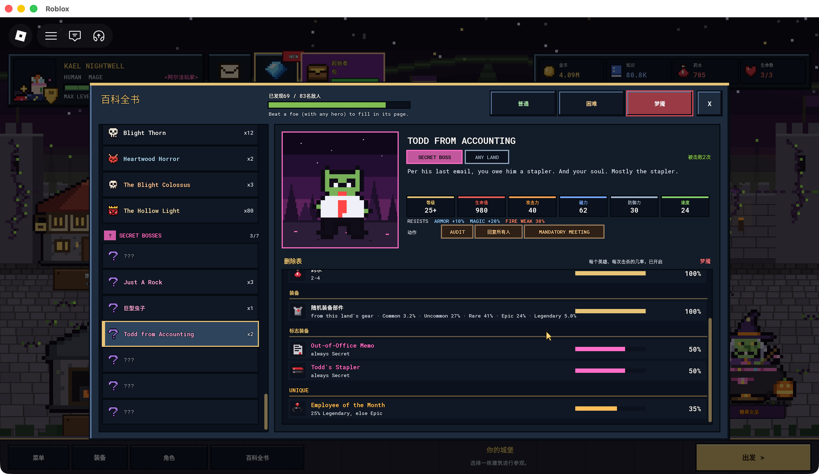Click the knowledge book icon
819x474 pixels.
(x=616, y=71)
